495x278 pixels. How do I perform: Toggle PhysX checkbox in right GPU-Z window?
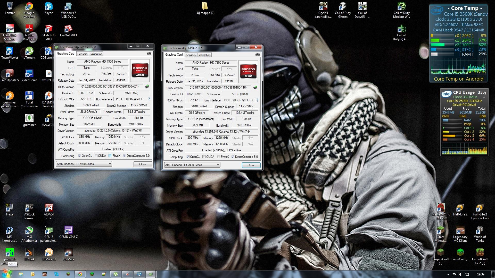pyautogui.click(x=219, y=157)
